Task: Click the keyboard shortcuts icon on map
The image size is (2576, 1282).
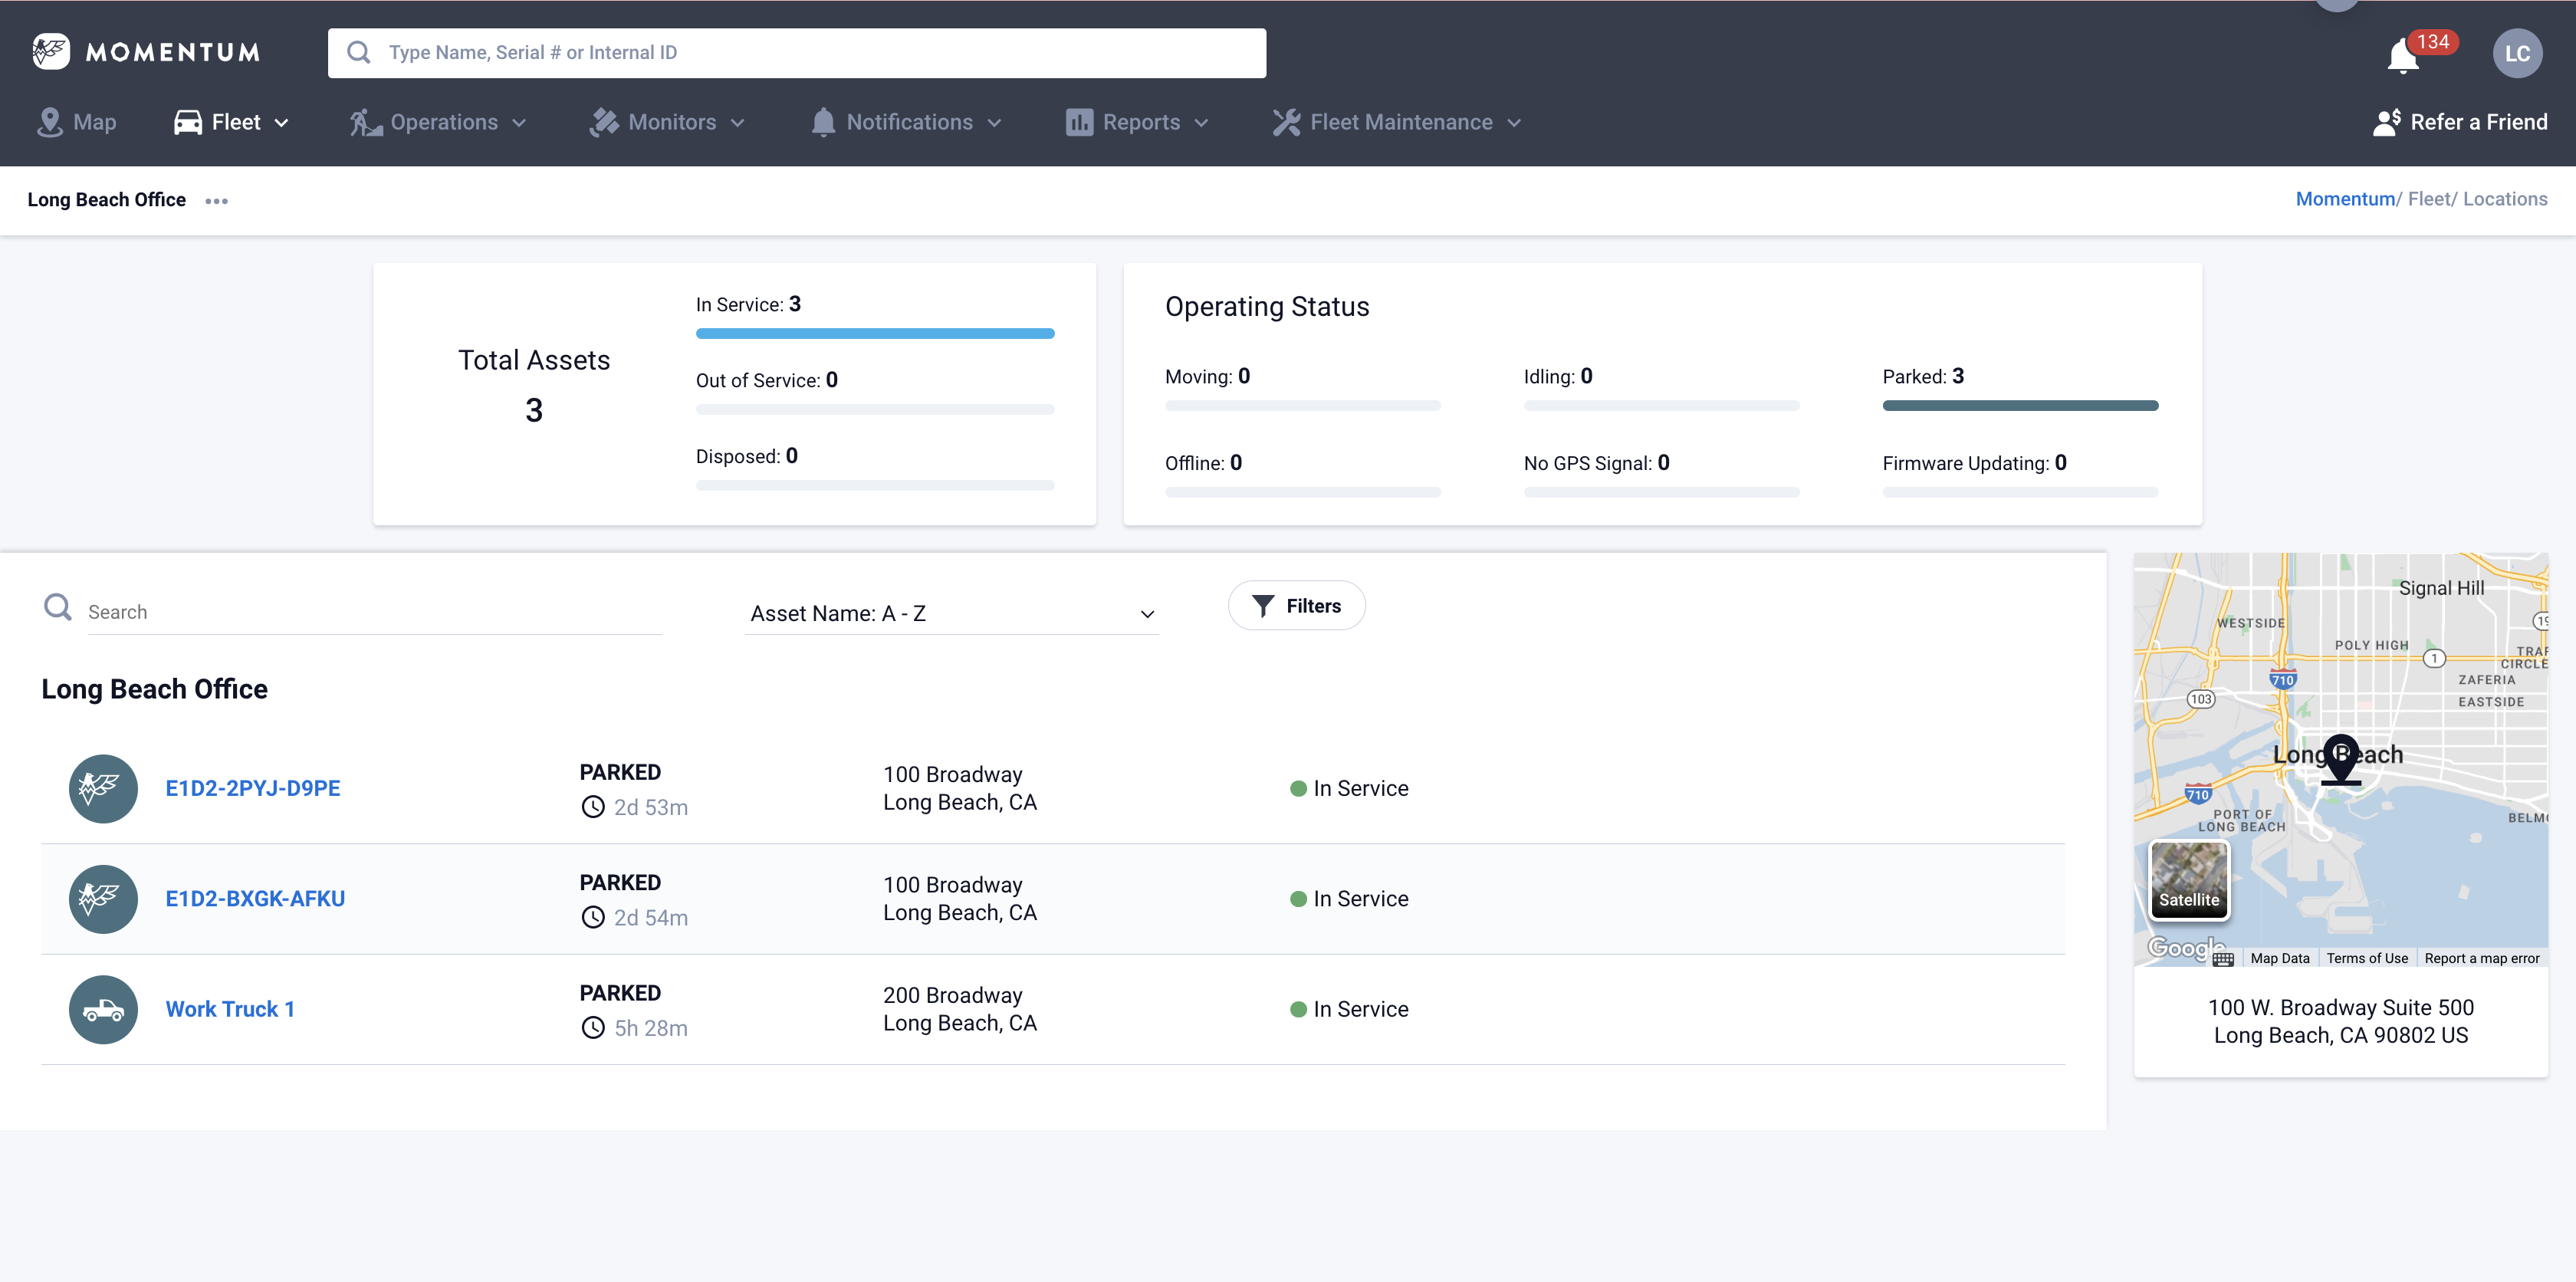Action: click(x=2223, y=959)
